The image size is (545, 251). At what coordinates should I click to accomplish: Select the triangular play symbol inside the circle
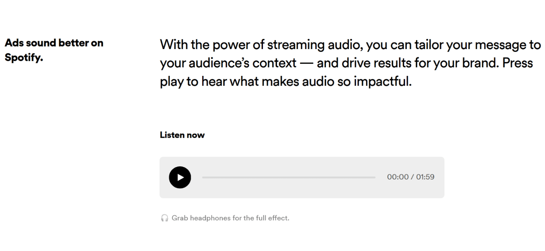181,177
